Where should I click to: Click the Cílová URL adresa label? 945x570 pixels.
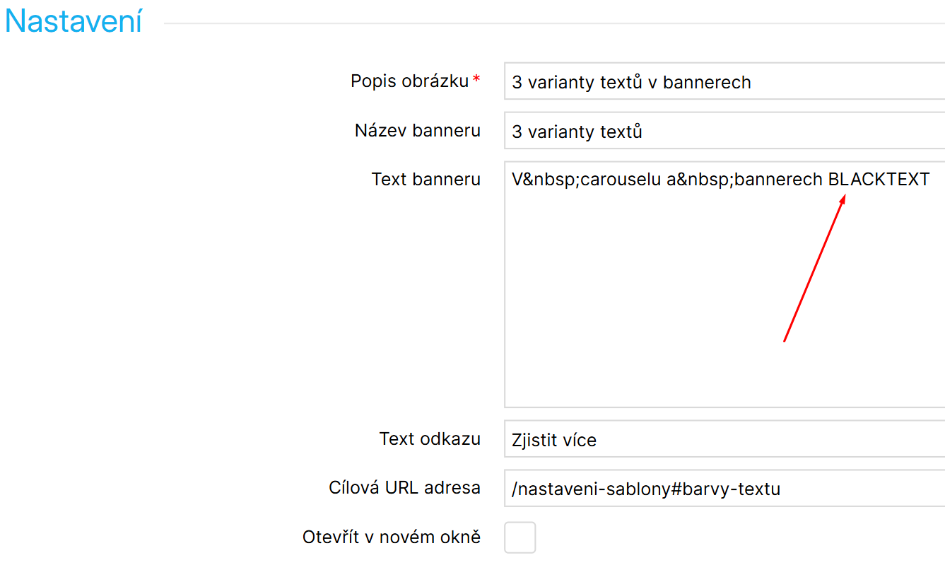(x=404, y=488)
